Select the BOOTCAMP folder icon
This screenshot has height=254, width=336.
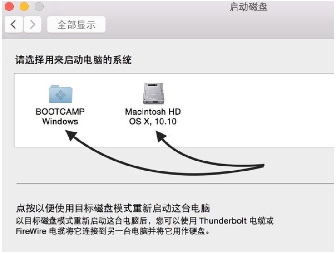pyautogui.click(x=61, y=94)
